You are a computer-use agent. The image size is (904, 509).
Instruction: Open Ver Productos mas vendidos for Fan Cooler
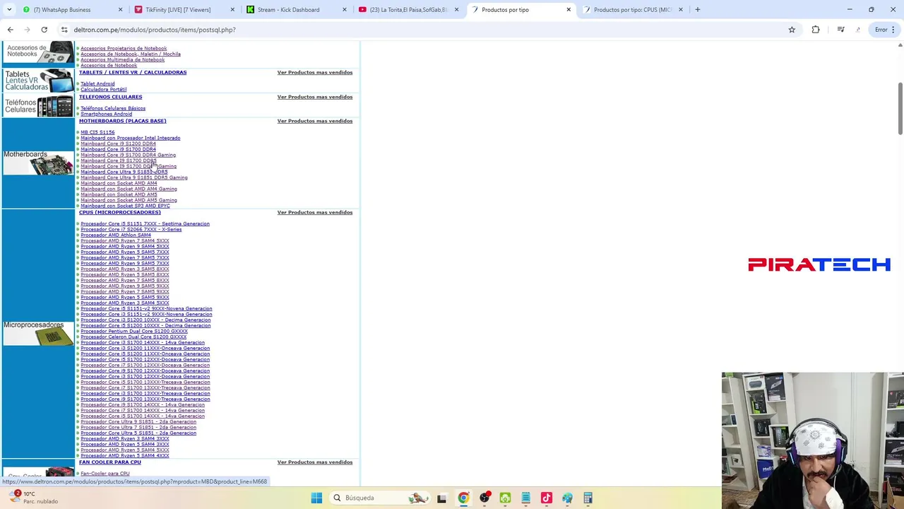click(314, 462)
